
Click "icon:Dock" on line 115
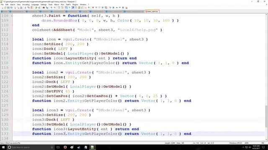pyautogui.click(x=43, y=49)
